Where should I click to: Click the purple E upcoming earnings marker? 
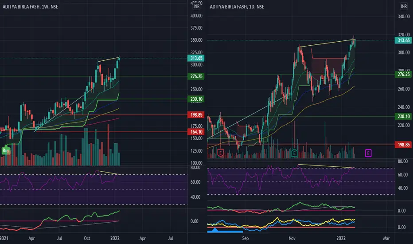pyautogui.click(x=368, y=153)
